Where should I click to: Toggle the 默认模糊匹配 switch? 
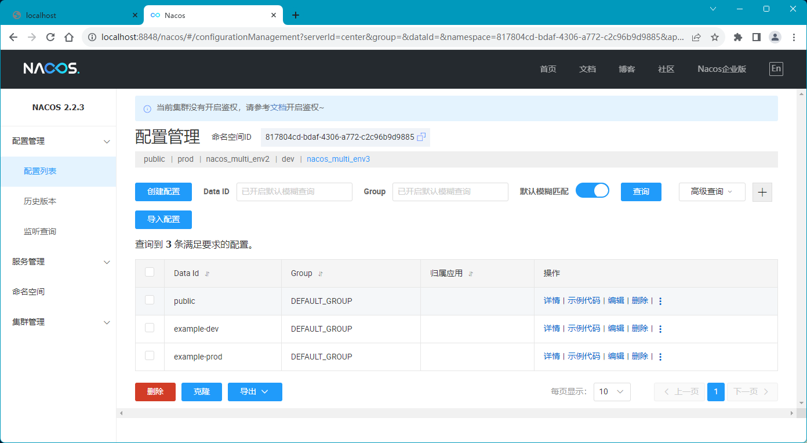[x=592, y=191]
